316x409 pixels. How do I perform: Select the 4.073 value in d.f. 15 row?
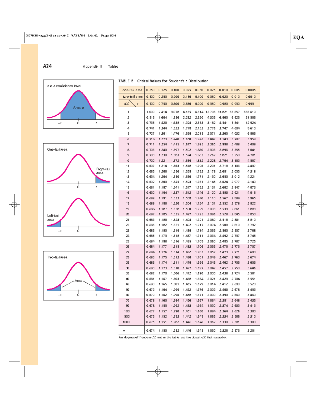(x=251, y=188)
